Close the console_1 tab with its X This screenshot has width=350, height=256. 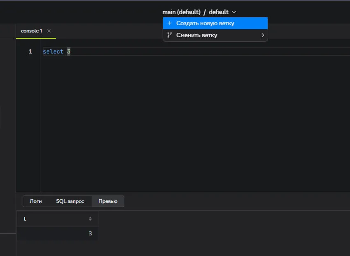49,31
